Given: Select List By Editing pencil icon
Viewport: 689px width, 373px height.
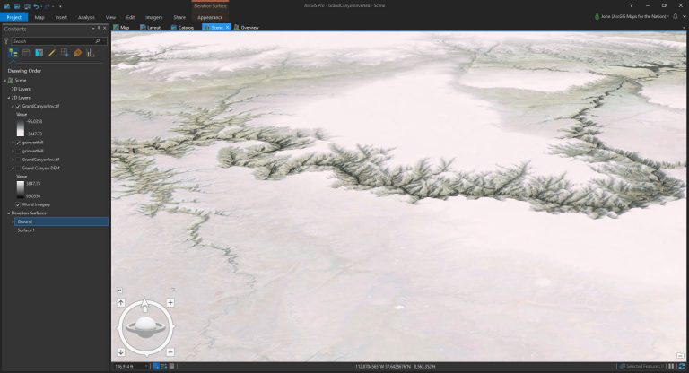Looking at the screenshot, I should (52, 53).
